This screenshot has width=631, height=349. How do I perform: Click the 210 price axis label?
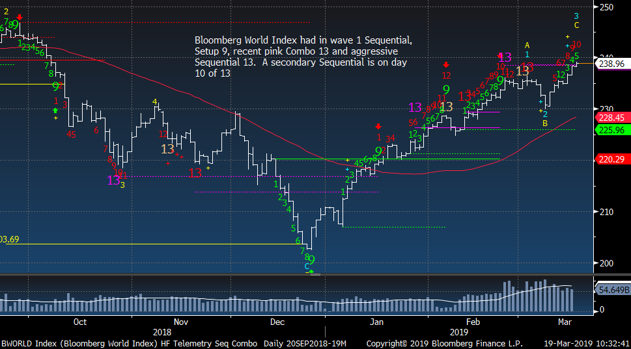coord(606,212)
